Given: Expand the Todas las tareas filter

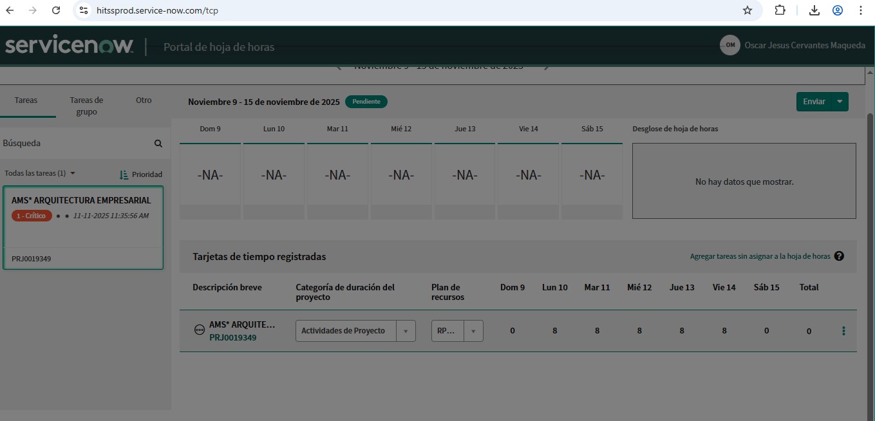Looking at the screenshot, I should 72,174.
